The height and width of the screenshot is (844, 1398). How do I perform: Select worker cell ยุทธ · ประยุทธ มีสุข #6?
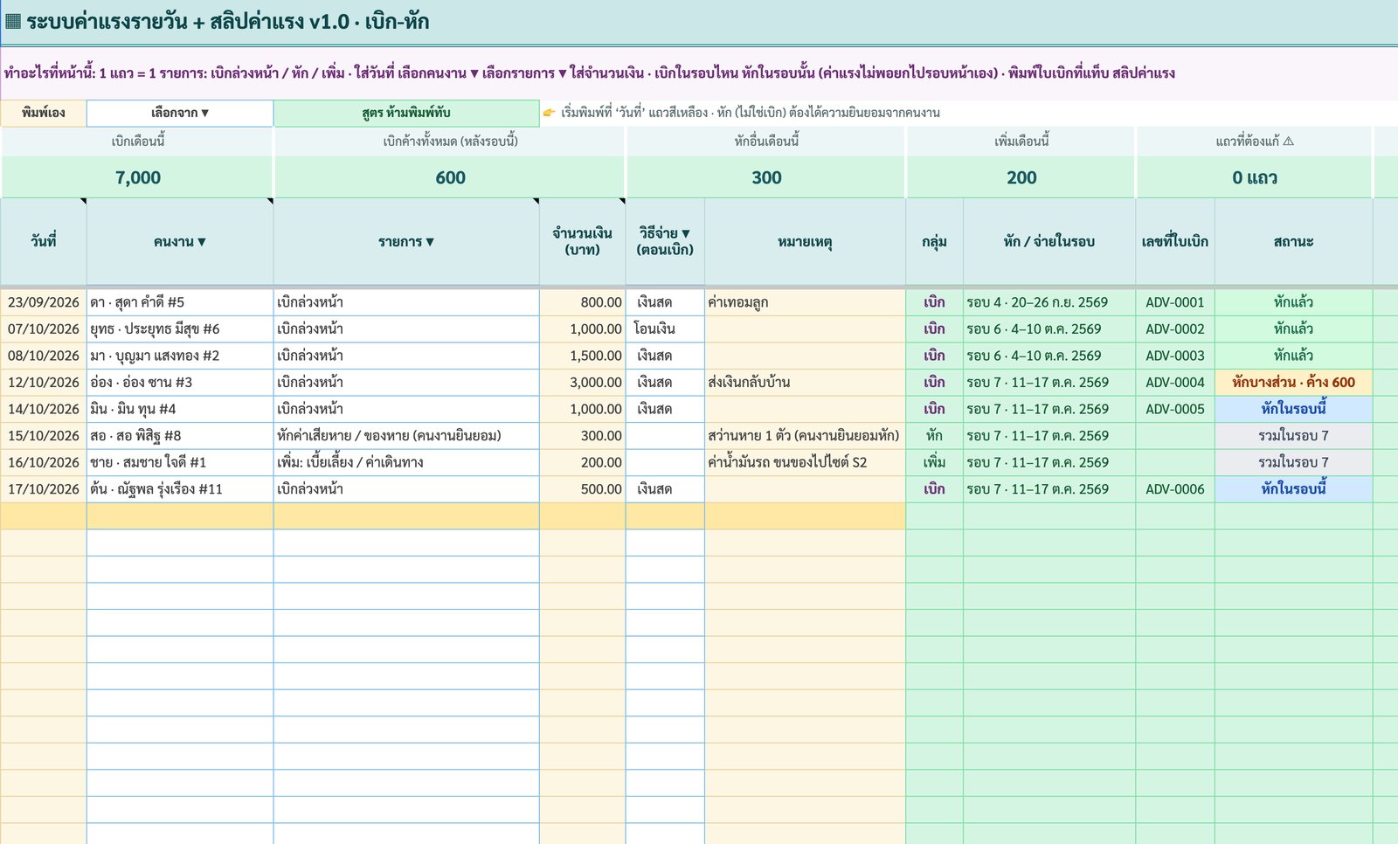(x=180, y=329)
